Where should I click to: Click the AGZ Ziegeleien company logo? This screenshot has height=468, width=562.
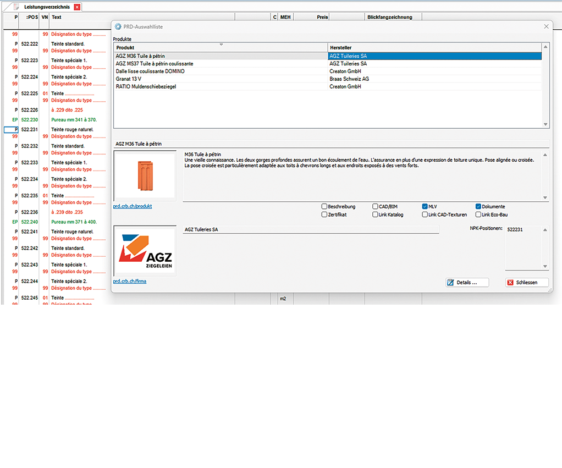pos(145,251)
